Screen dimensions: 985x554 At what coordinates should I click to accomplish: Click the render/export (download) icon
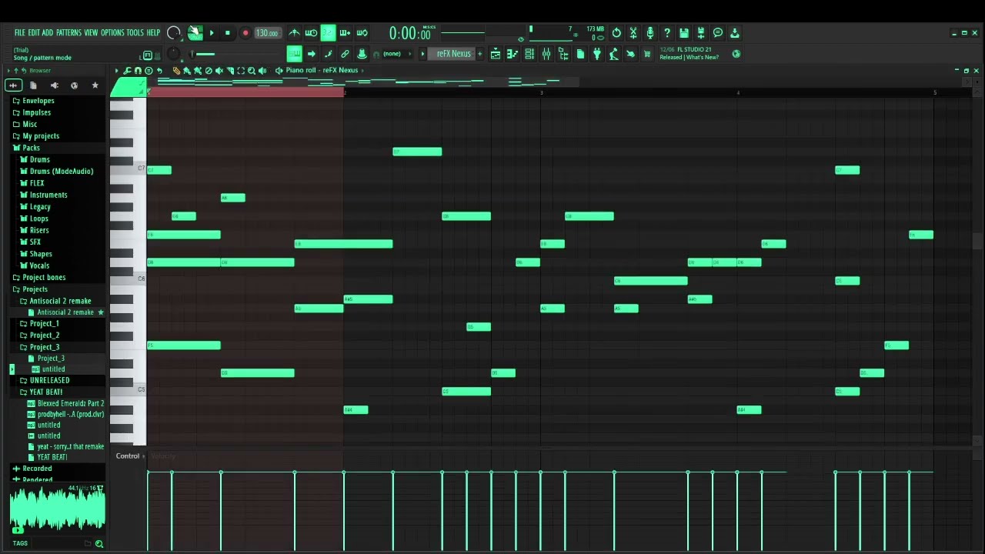(735, 33)
